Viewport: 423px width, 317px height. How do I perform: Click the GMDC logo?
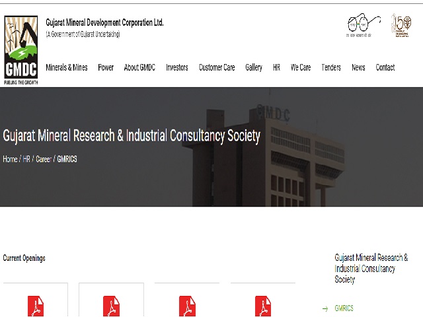click(20, 50)
